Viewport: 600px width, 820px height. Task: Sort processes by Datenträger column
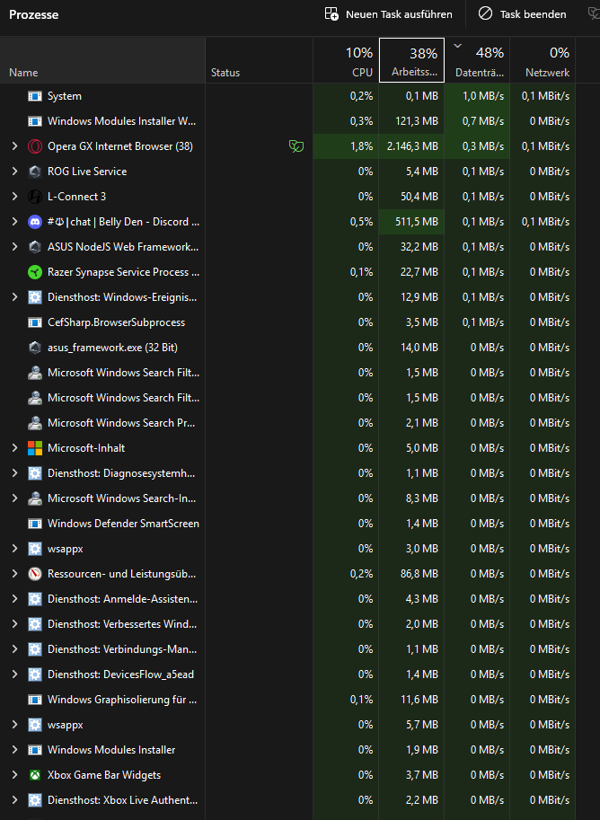tap(477, 60)
